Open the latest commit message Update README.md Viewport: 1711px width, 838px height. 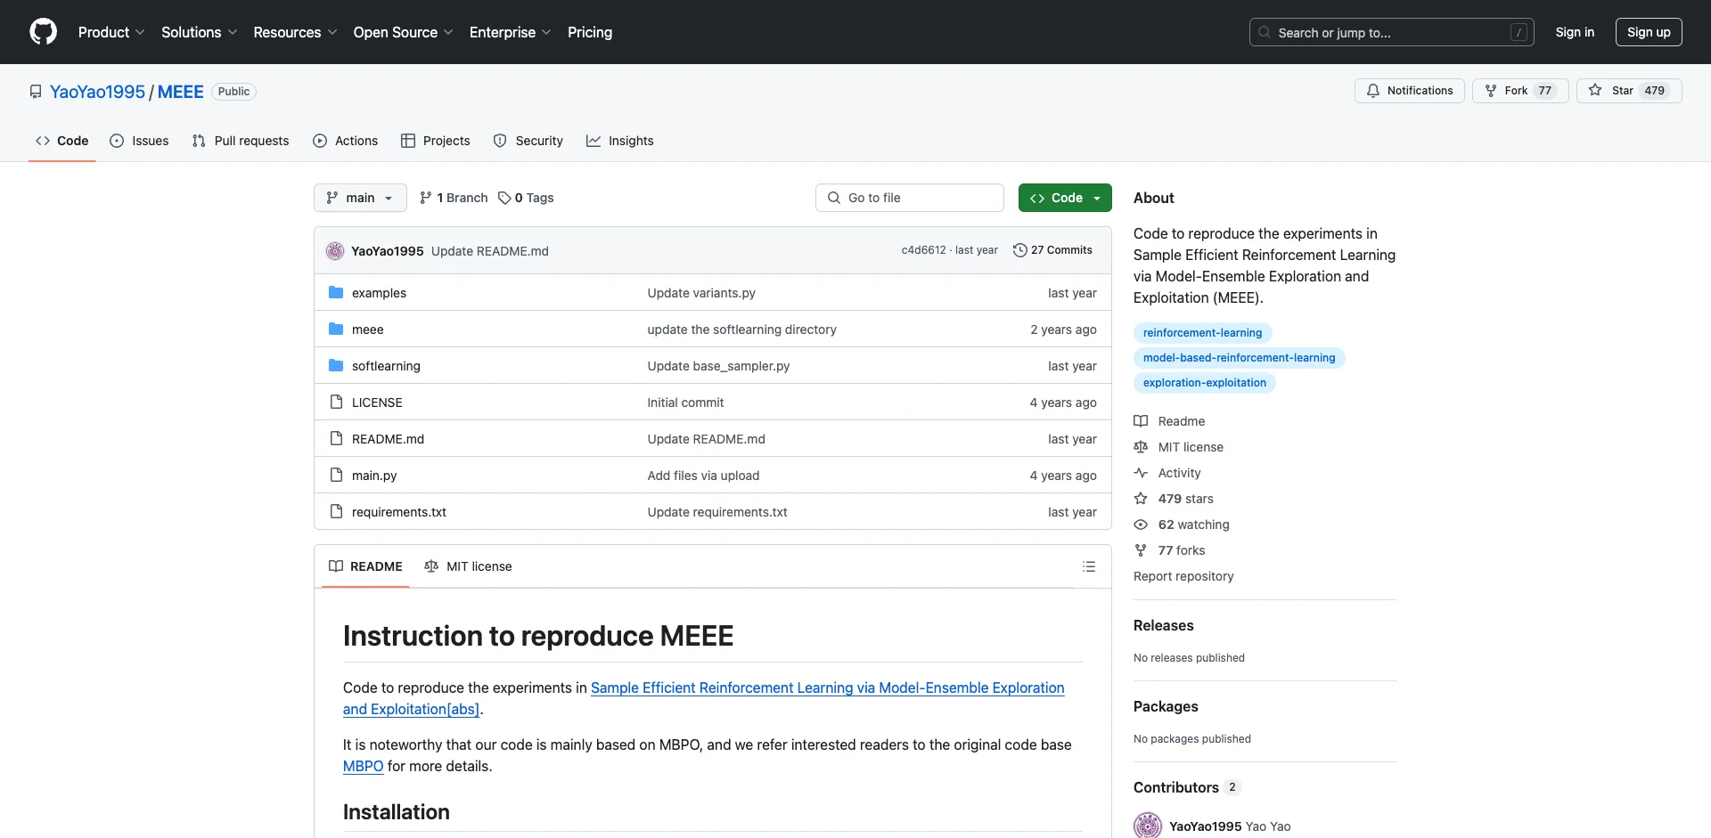[x=490, y=251]
